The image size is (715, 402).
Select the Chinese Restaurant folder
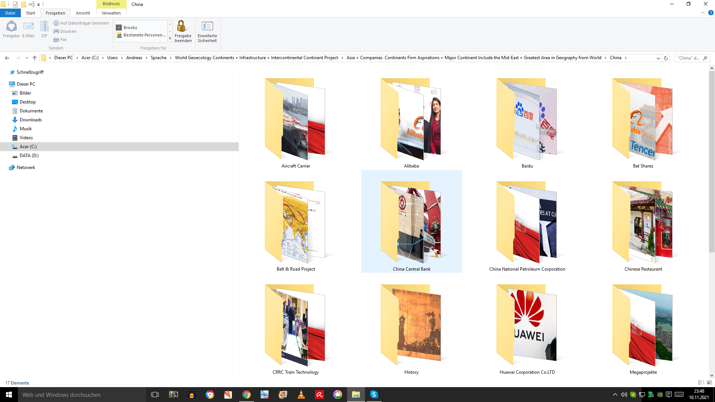tap(643, 226)
